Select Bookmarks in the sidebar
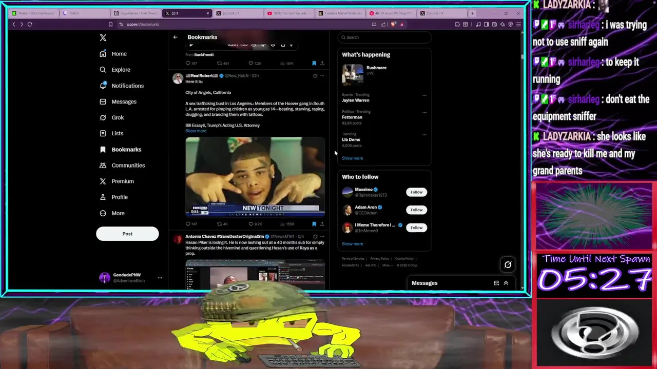The height and width of the screenshot is (369, 657). [x=120, y=149]
